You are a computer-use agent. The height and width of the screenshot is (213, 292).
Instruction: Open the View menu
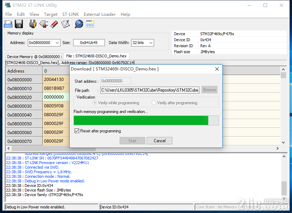34,14
